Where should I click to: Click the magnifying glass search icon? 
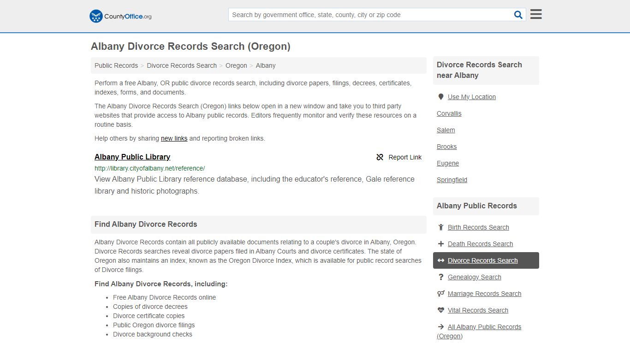pyautogui.click(x=518, y=15)
